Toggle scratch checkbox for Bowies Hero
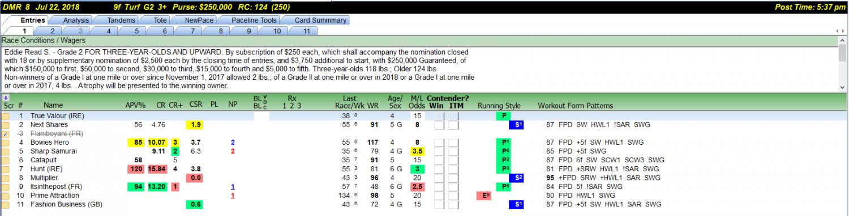 click(x=6, y=142)
